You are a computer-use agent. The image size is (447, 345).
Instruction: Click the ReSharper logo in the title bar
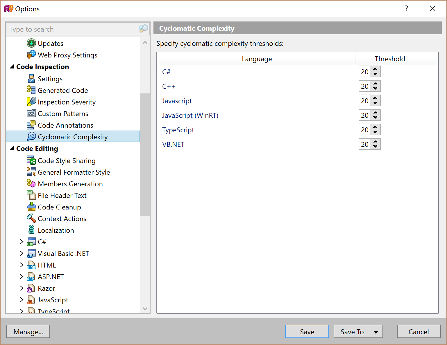click(x=9, y=9)
